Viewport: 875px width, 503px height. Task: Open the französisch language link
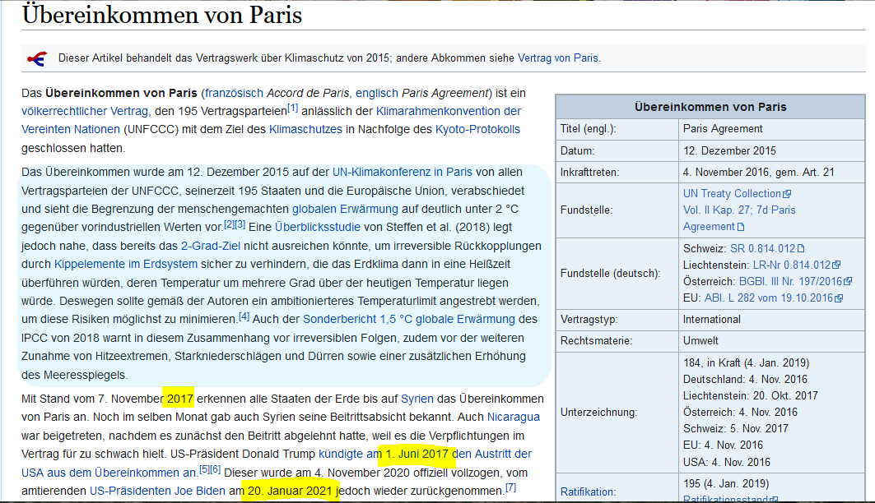pyautogui.click(x=234, y=93)
